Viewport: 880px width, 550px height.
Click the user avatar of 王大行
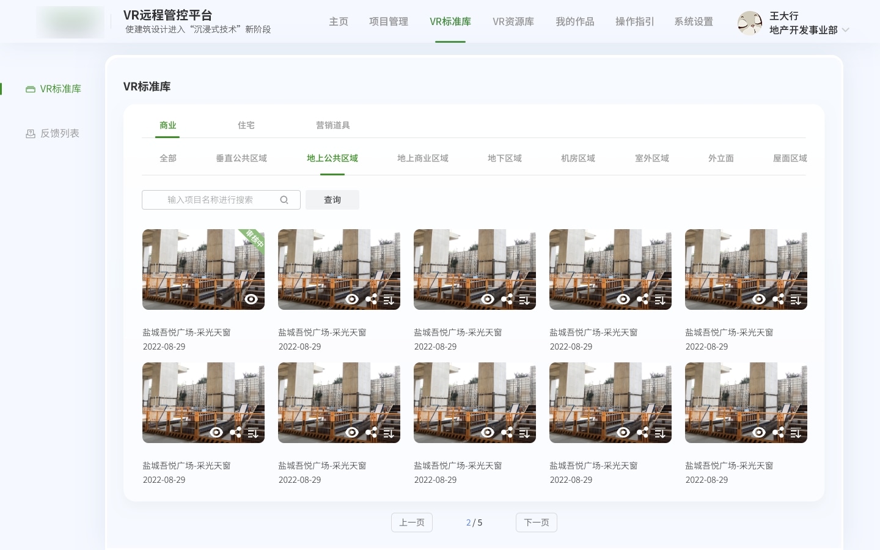click(x=750, y=23)
